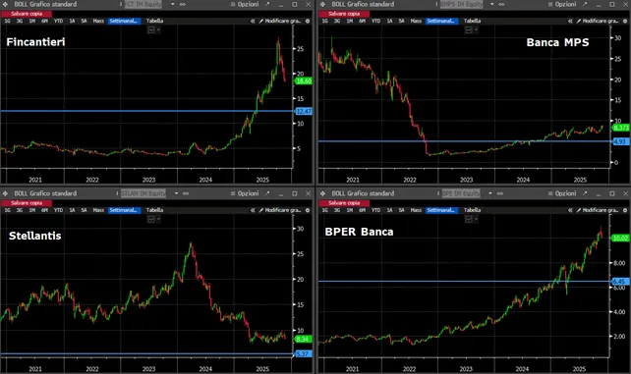Click the chart annotation icon above the Banca MPS chart
631x374 pixels.
[469, 30]
